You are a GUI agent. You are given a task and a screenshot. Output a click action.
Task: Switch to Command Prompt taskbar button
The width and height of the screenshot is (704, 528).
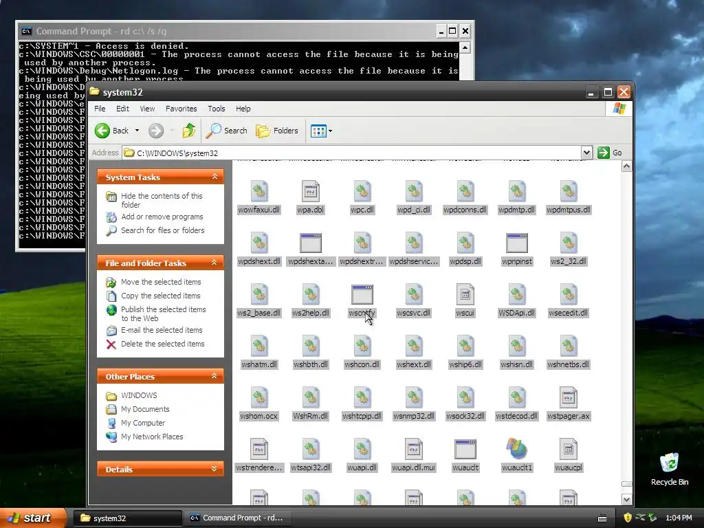[x=237, y=518]
